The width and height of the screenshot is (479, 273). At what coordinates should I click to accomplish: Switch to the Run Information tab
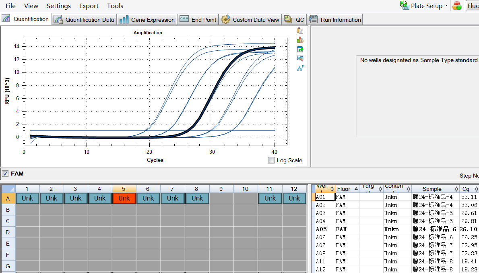[335, 20]
